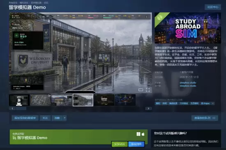Click the 文字游戏 tag

[x=184, y=103]
